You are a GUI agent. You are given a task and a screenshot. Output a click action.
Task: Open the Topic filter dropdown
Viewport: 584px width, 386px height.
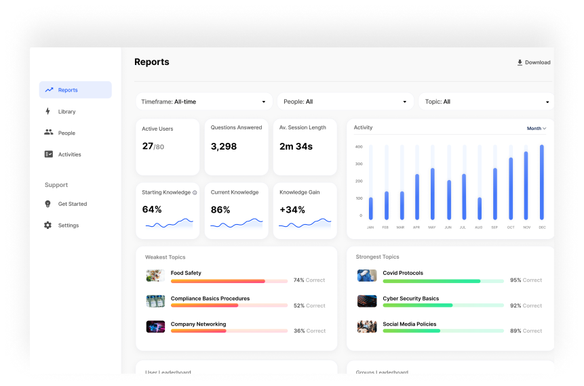click(x=486, y=102)
